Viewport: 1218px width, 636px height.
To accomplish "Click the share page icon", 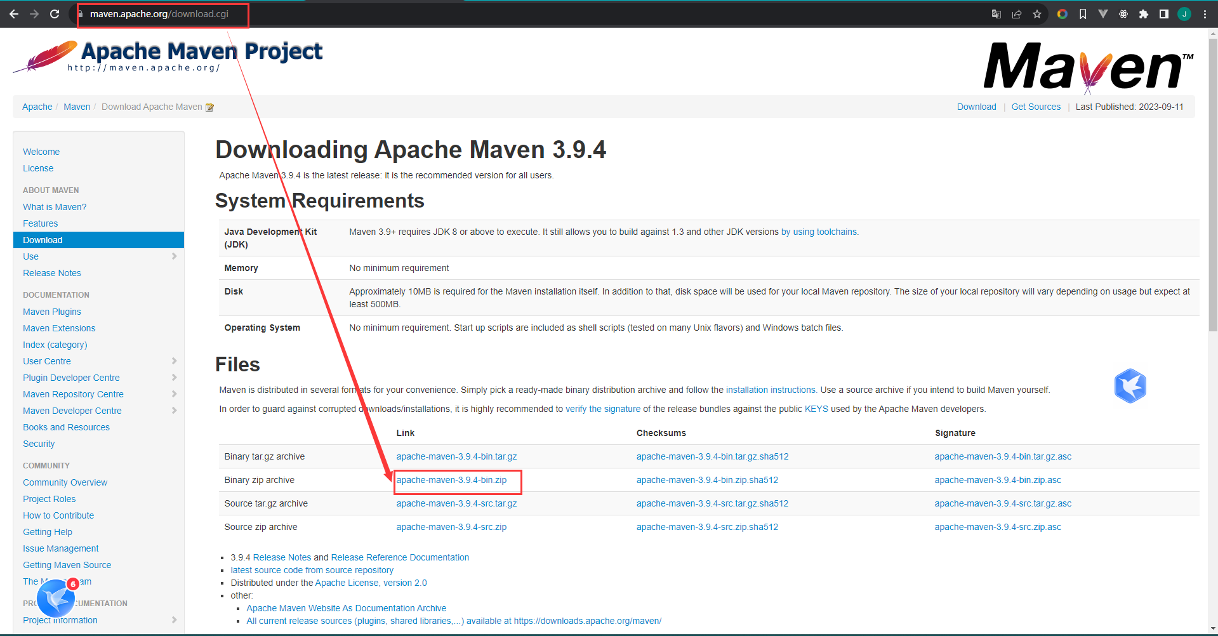I will coord(1017,14).
